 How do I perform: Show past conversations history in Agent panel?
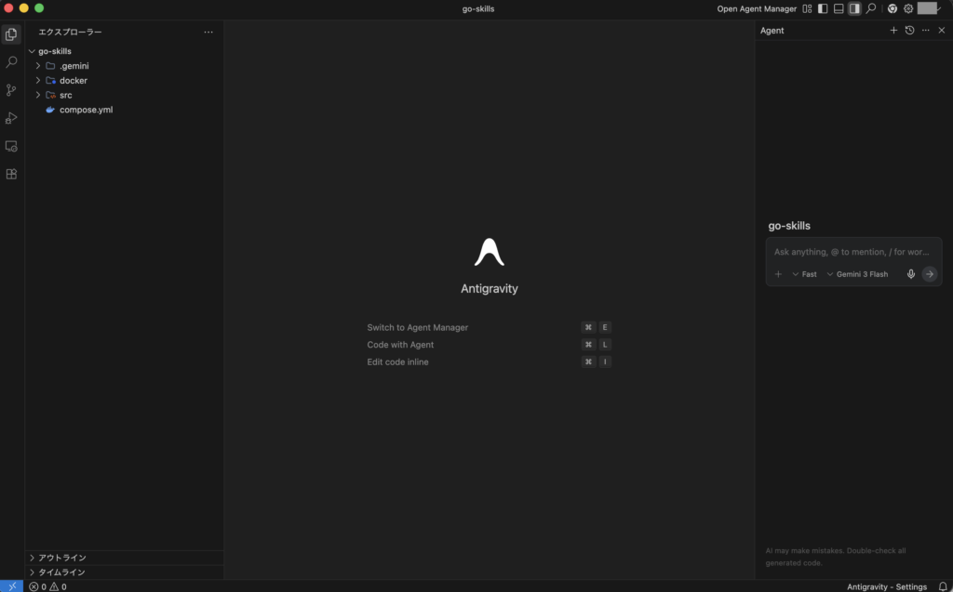[x=909, y=31]
